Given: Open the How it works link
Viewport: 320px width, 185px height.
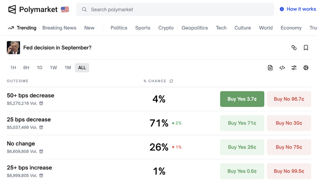Looking at the screenshot, I should click(298, 9).
